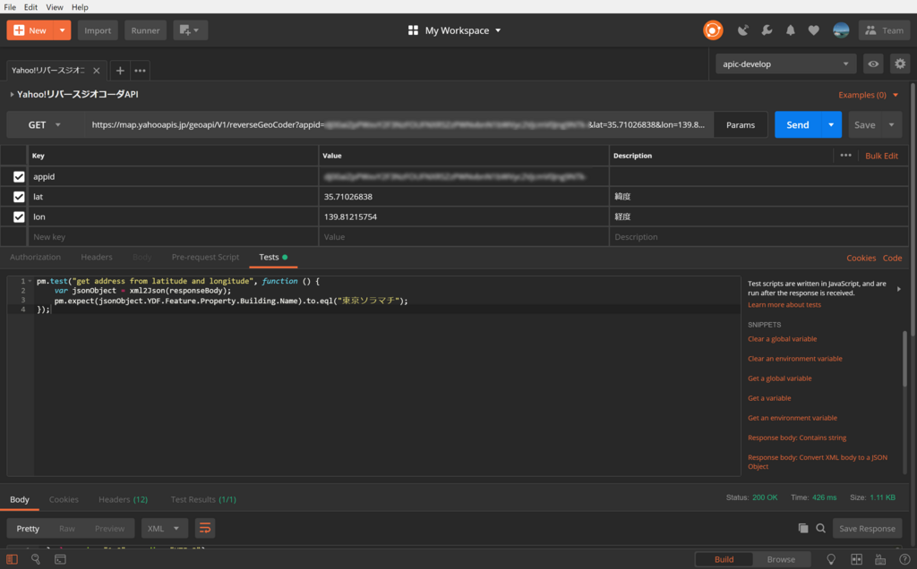Click the Save Response button
Screen dimensions: 917x569
(867, 528)
